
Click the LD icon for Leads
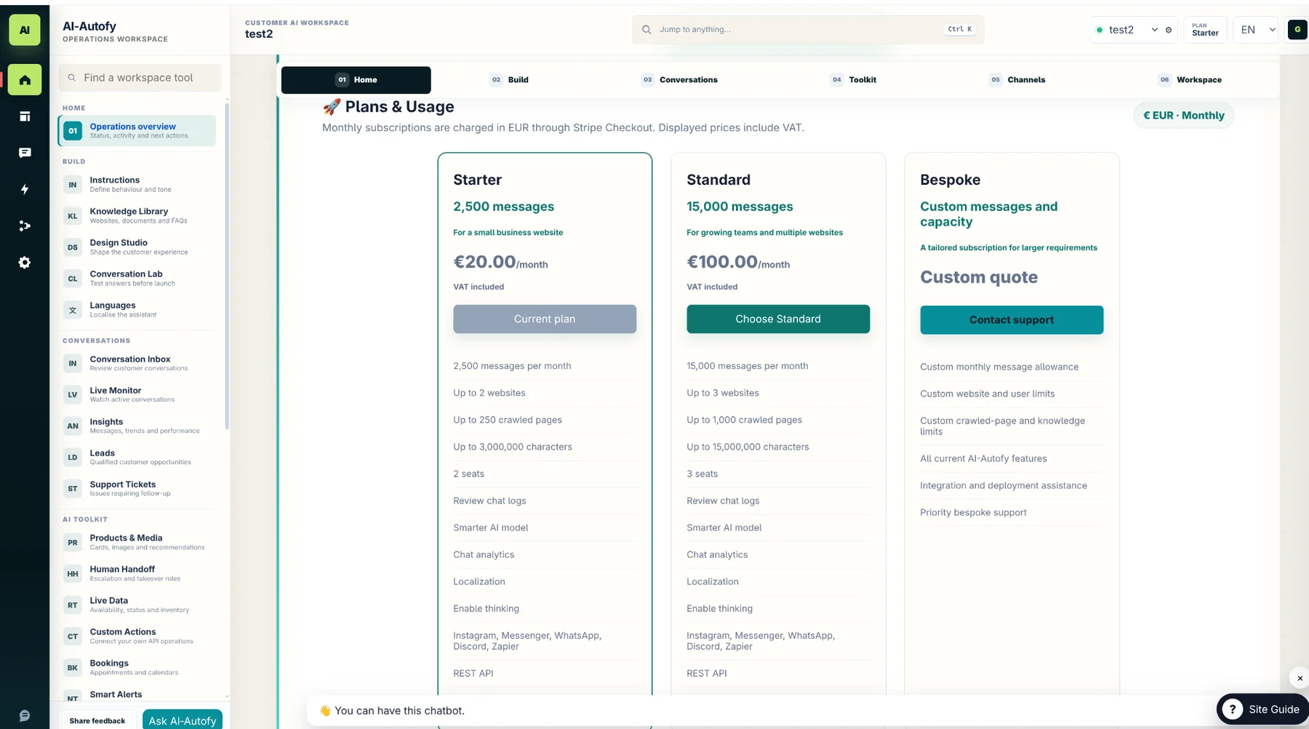point(73,458)
